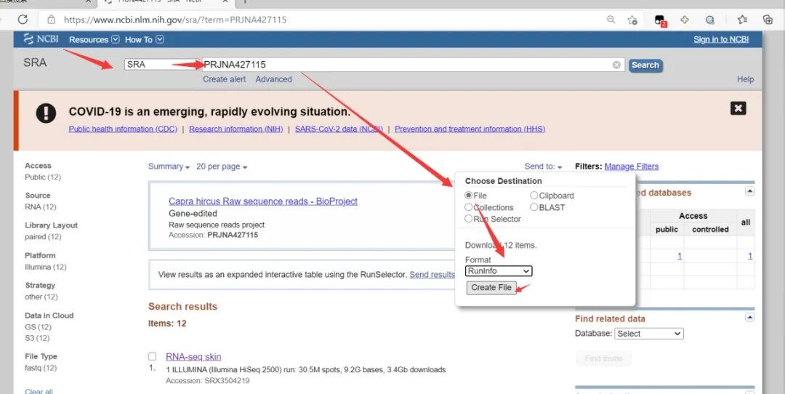Clear the search box with the X icon
Viewport: 785px width, 394px height.
(616, 65)
